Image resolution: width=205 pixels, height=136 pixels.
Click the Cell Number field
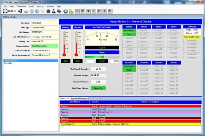(45, 32)
